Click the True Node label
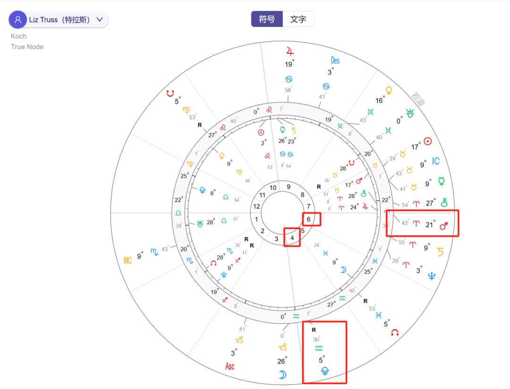 [x=27, y=47]
